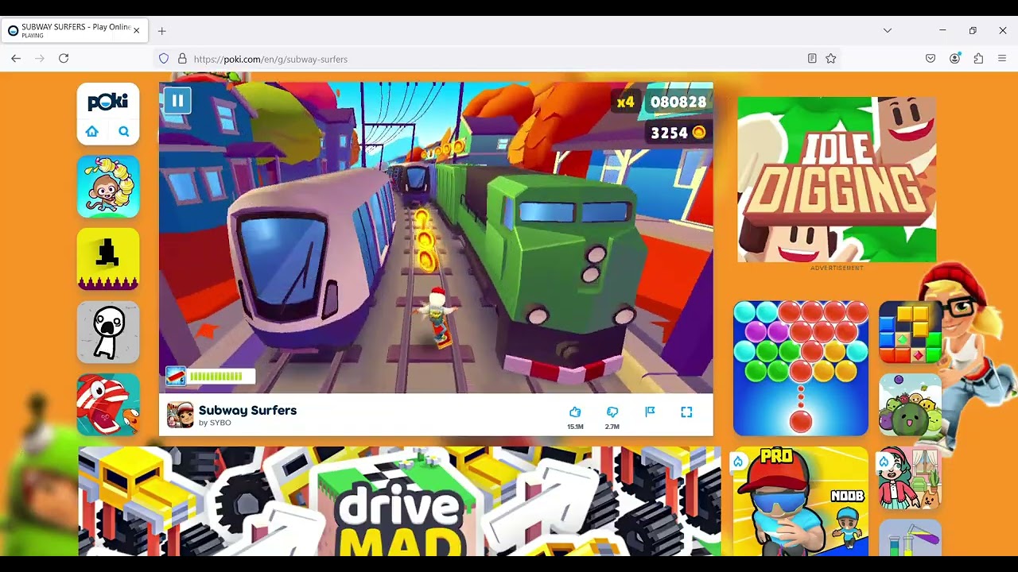The image size is (1018, 572).
Task: Open the colored block puzzle game thumbnail
Action: click(910, 332)
